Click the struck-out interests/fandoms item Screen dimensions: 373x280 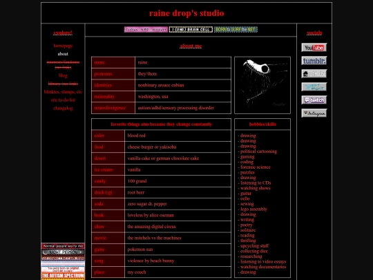click(x=63, y=64)
